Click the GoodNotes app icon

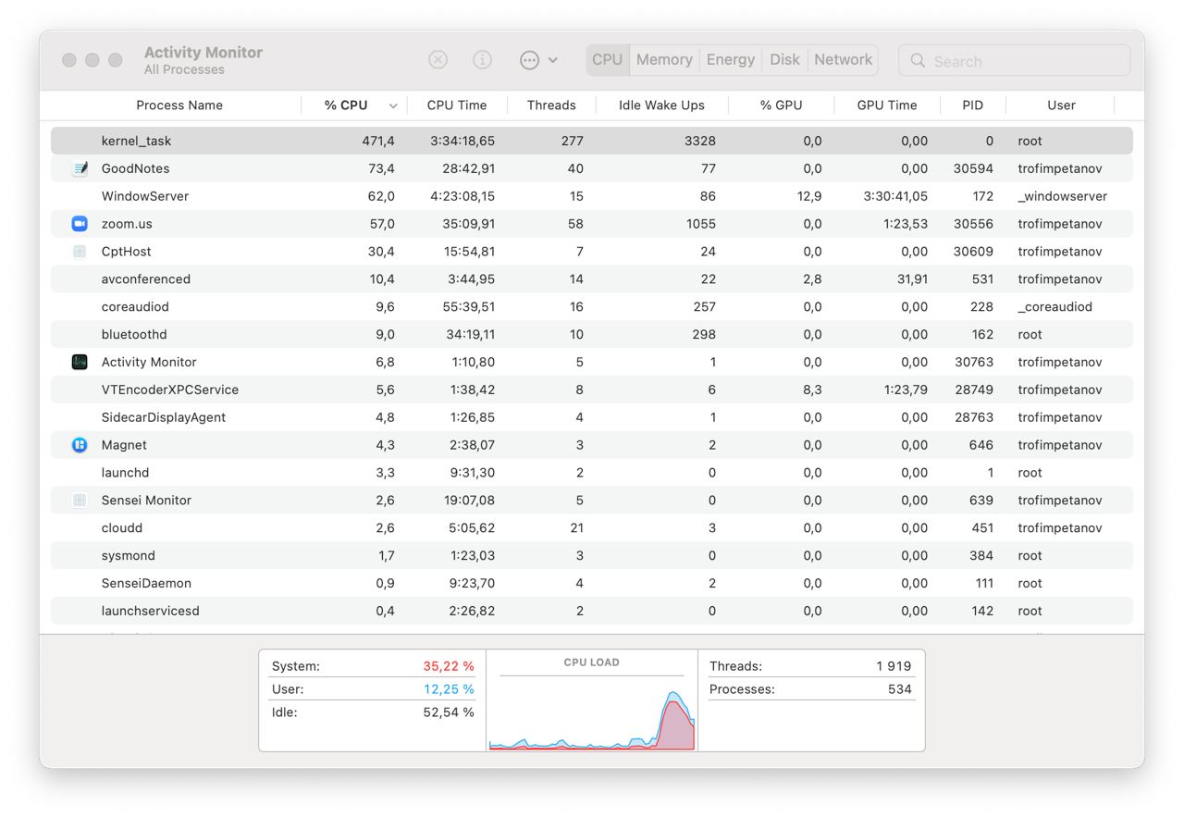(80, 168)
